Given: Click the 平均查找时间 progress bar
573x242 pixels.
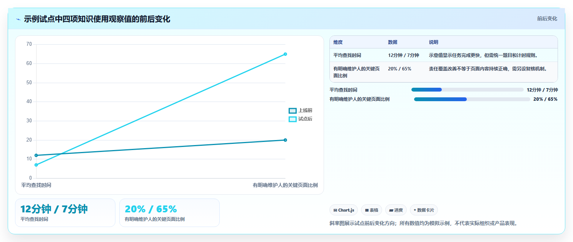Looking at the screenshot, I should (467, 90).
